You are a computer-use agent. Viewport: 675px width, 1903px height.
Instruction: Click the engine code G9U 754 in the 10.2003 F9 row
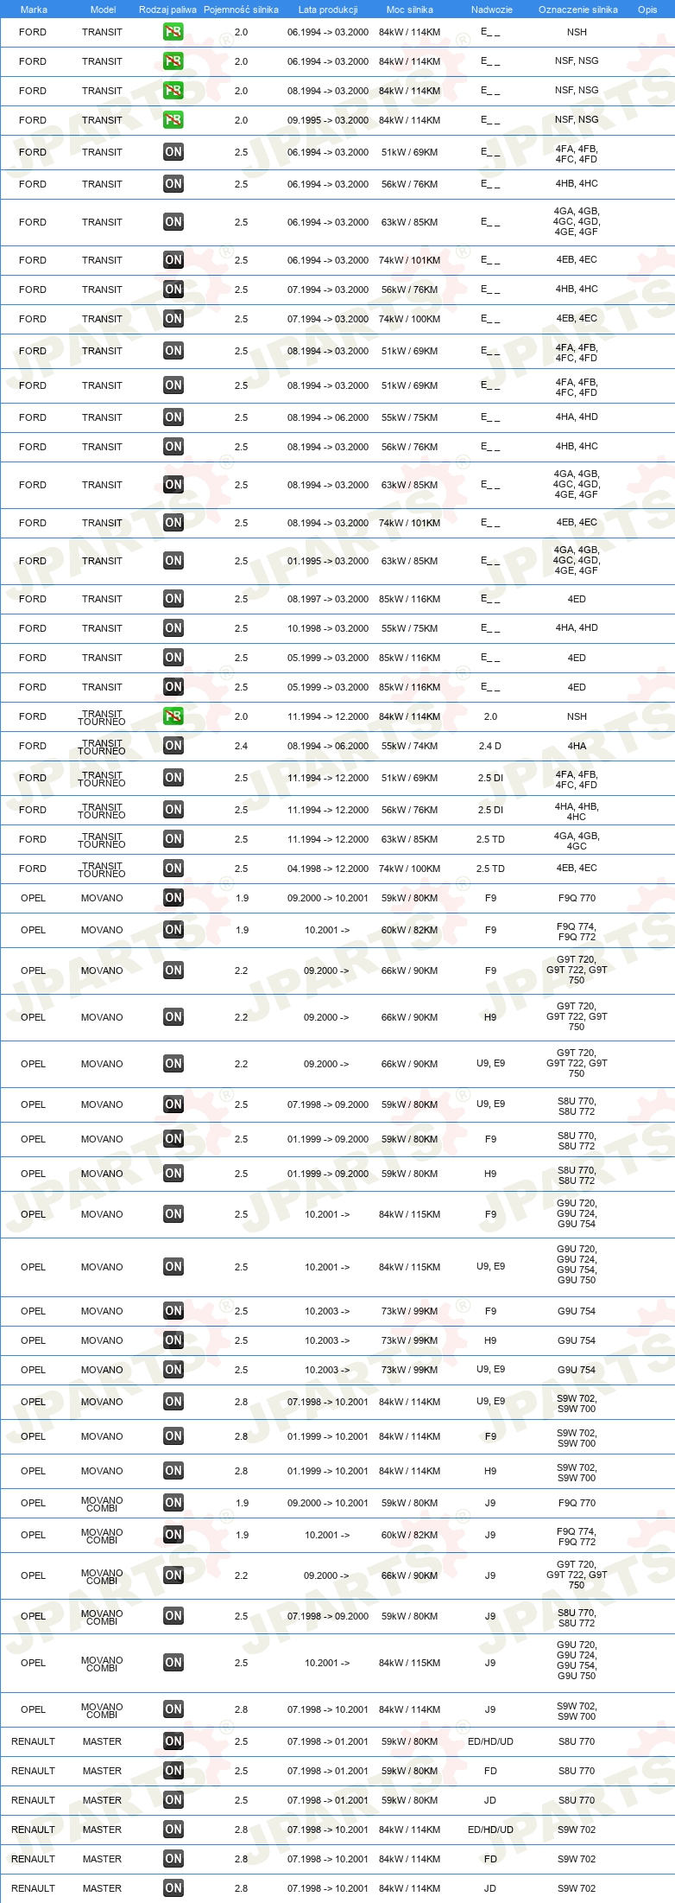pos(577,1311)
